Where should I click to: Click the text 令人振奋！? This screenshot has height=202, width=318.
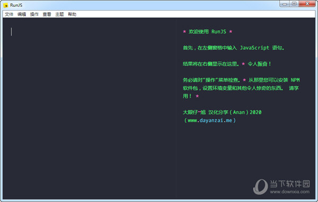259,64
